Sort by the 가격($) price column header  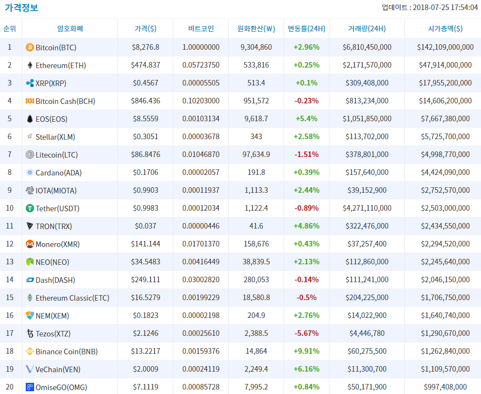point(145,29)
